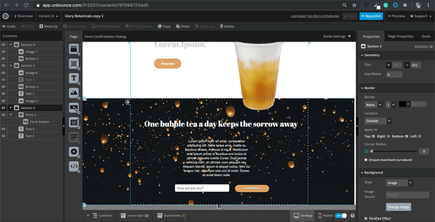435x222 pixels.
Task: Uncheck the Parallax Effect checkbox
Action: [x=366, y=218]
